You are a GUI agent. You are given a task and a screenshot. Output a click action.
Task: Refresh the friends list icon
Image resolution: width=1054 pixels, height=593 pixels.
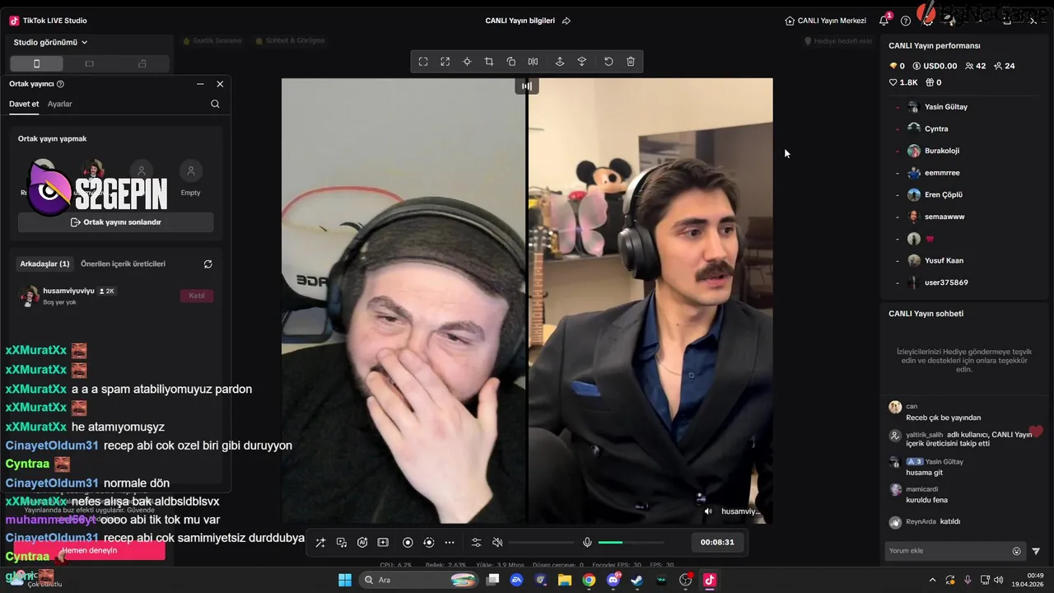click(208, 264)
